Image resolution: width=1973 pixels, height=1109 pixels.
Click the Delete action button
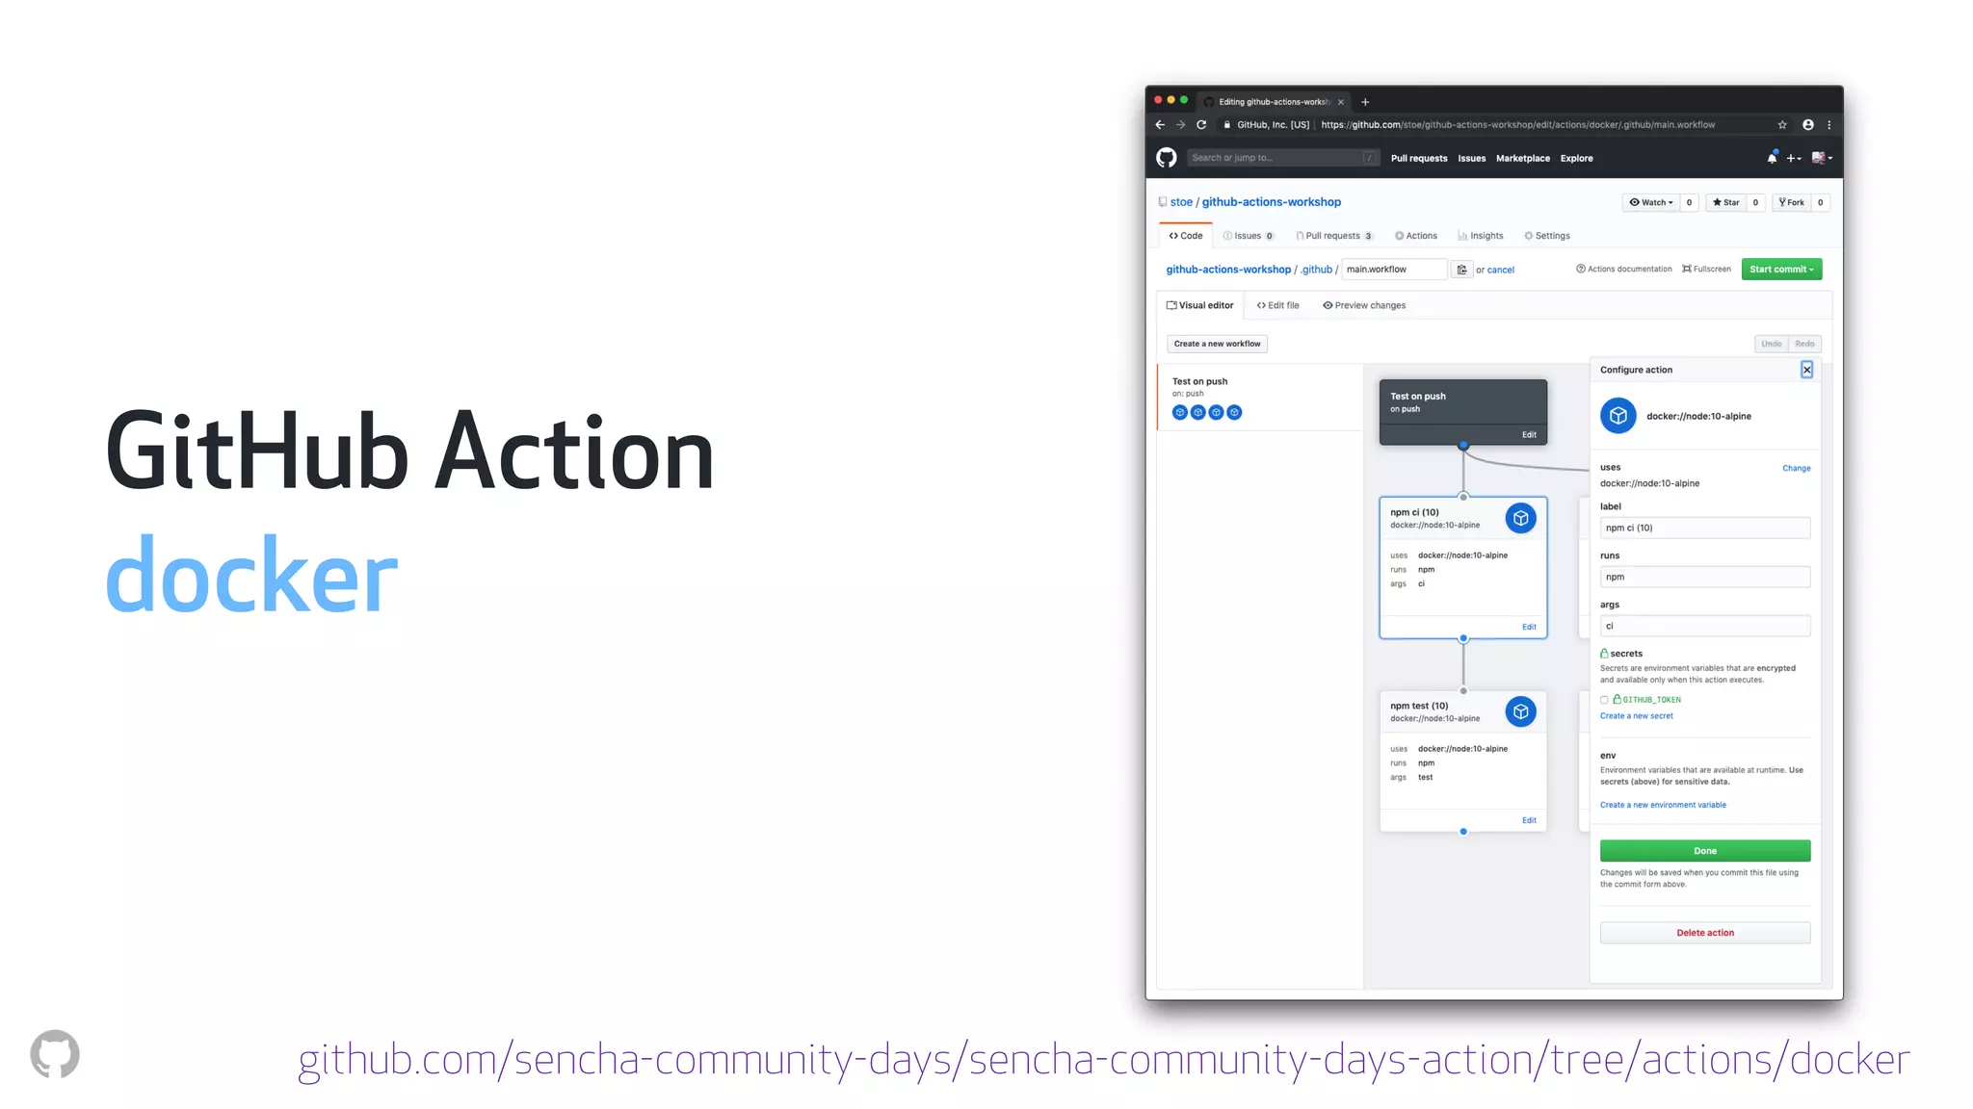[x=1705, y=933]
